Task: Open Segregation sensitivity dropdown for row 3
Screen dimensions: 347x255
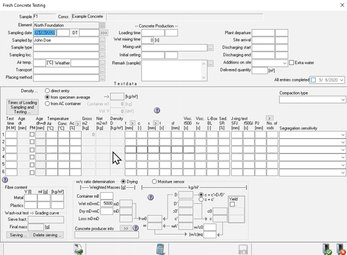Action: 343,150
